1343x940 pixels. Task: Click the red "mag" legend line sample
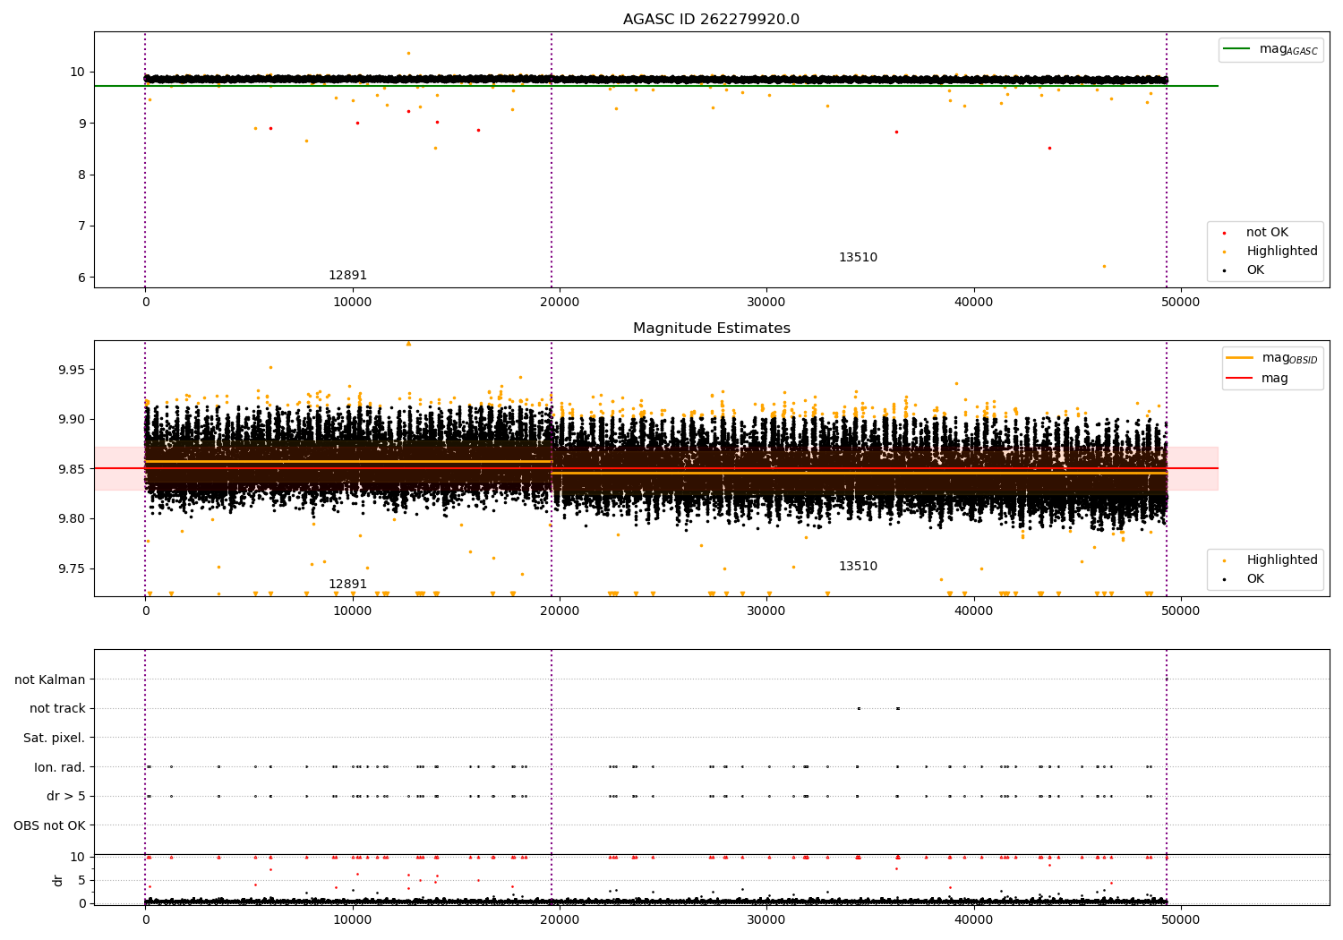point(1239,378)
